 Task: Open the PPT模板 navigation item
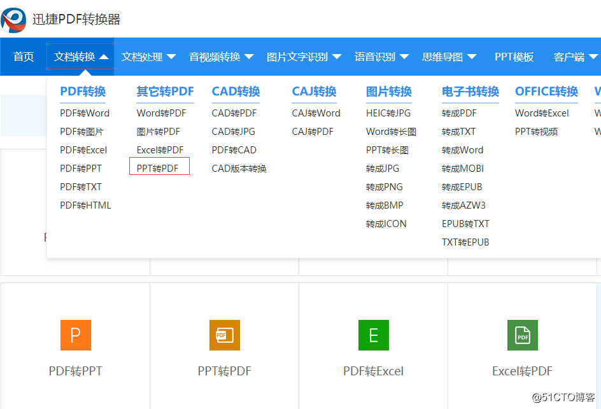[514, 57]
